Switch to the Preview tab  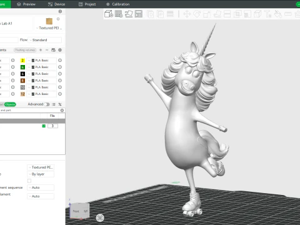click(26, 4)
